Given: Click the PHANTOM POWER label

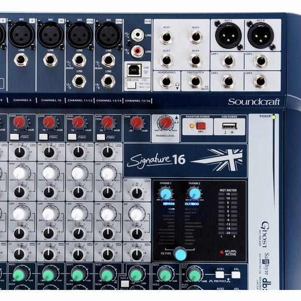Looking at the screenshot, I should click(198, 117).
